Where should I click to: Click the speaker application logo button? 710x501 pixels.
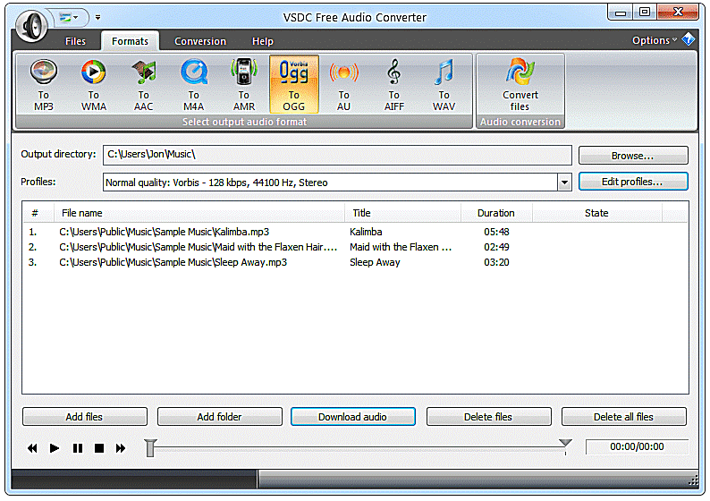31,26
